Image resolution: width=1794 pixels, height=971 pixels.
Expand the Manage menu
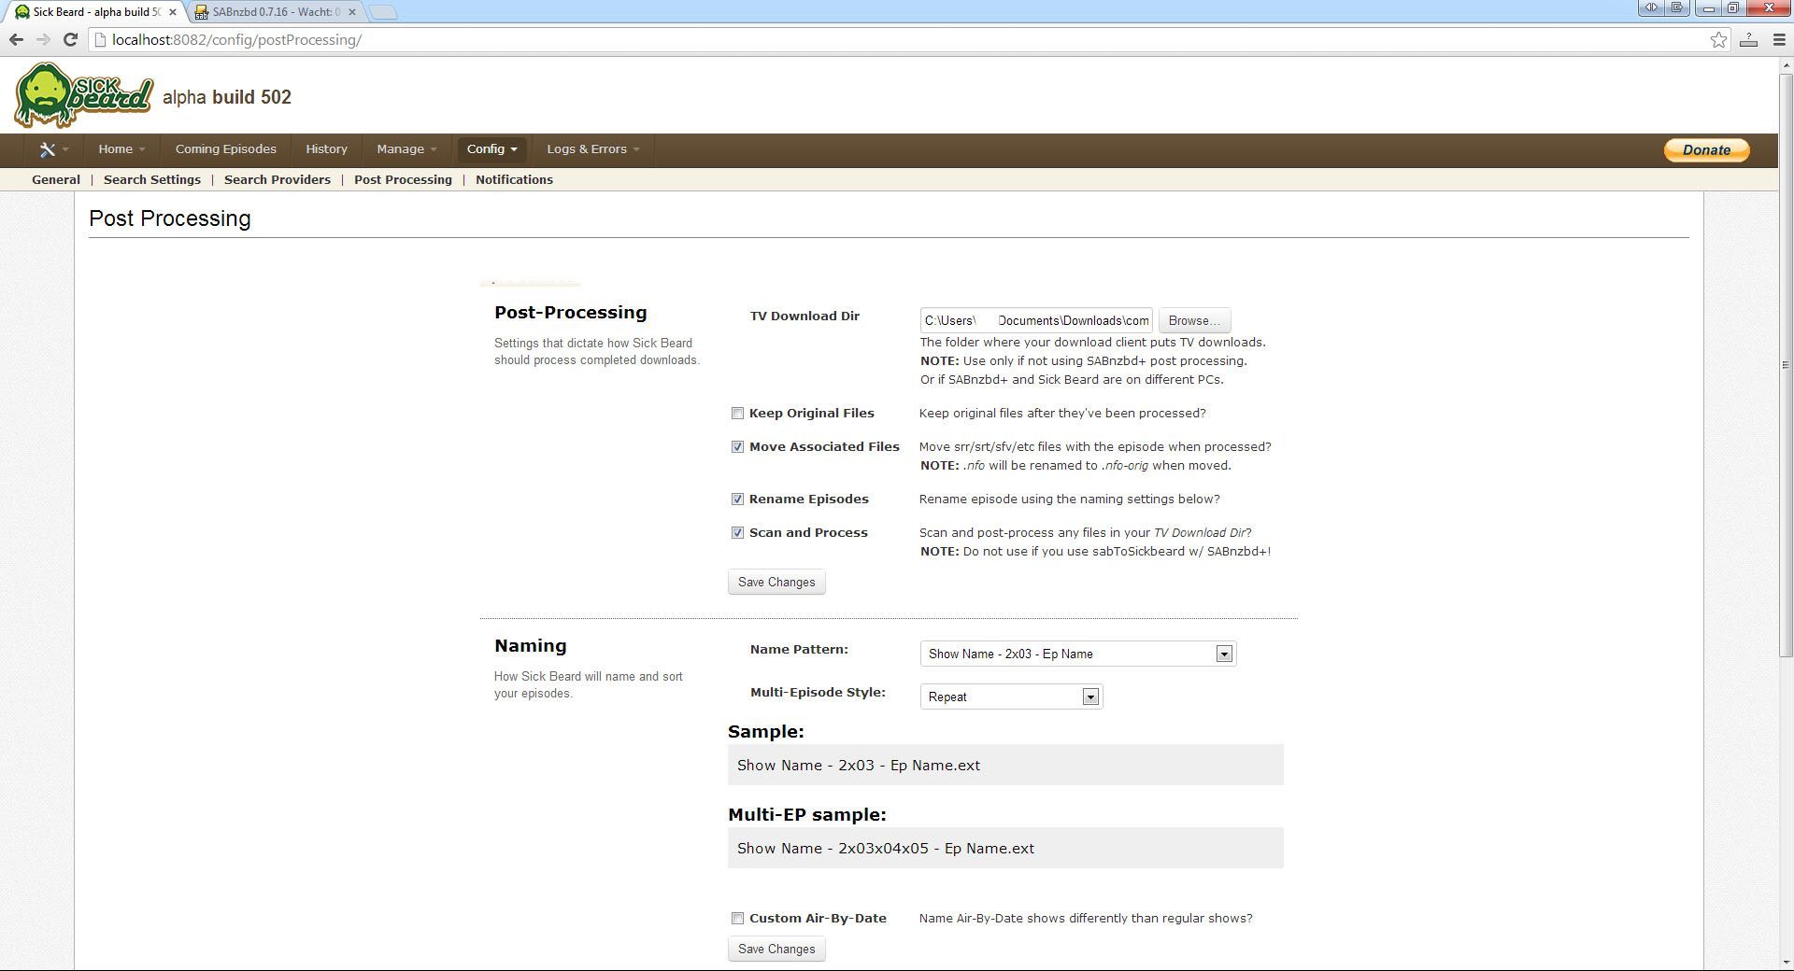[406, 149]
